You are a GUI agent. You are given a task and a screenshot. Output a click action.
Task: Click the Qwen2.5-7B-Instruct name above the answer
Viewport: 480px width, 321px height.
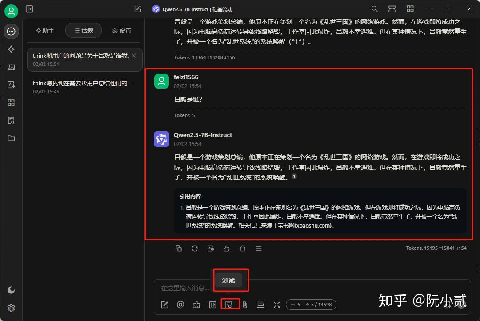coord(203,135)
